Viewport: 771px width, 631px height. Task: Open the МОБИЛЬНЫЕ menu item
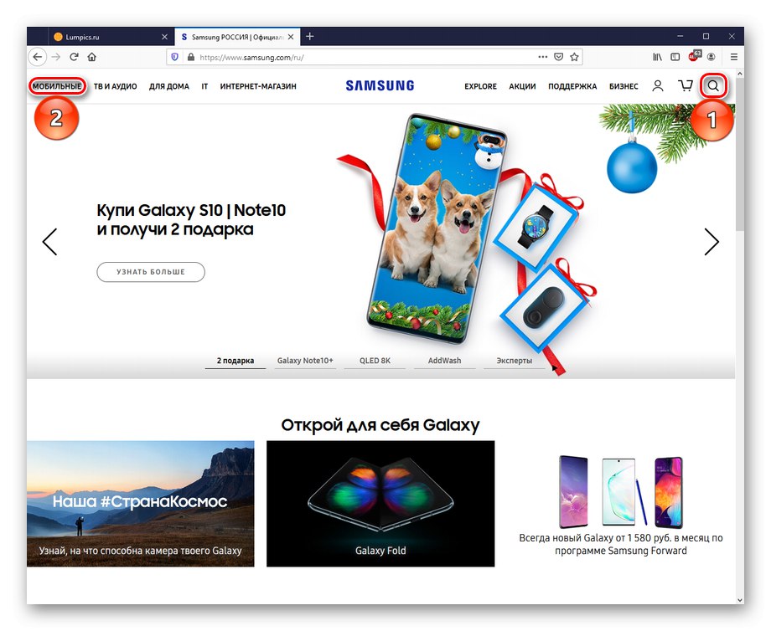point(57,86)
